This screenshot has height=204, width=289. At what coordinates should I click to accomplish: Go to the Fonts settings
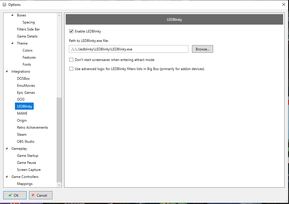(x=27, y=64)
